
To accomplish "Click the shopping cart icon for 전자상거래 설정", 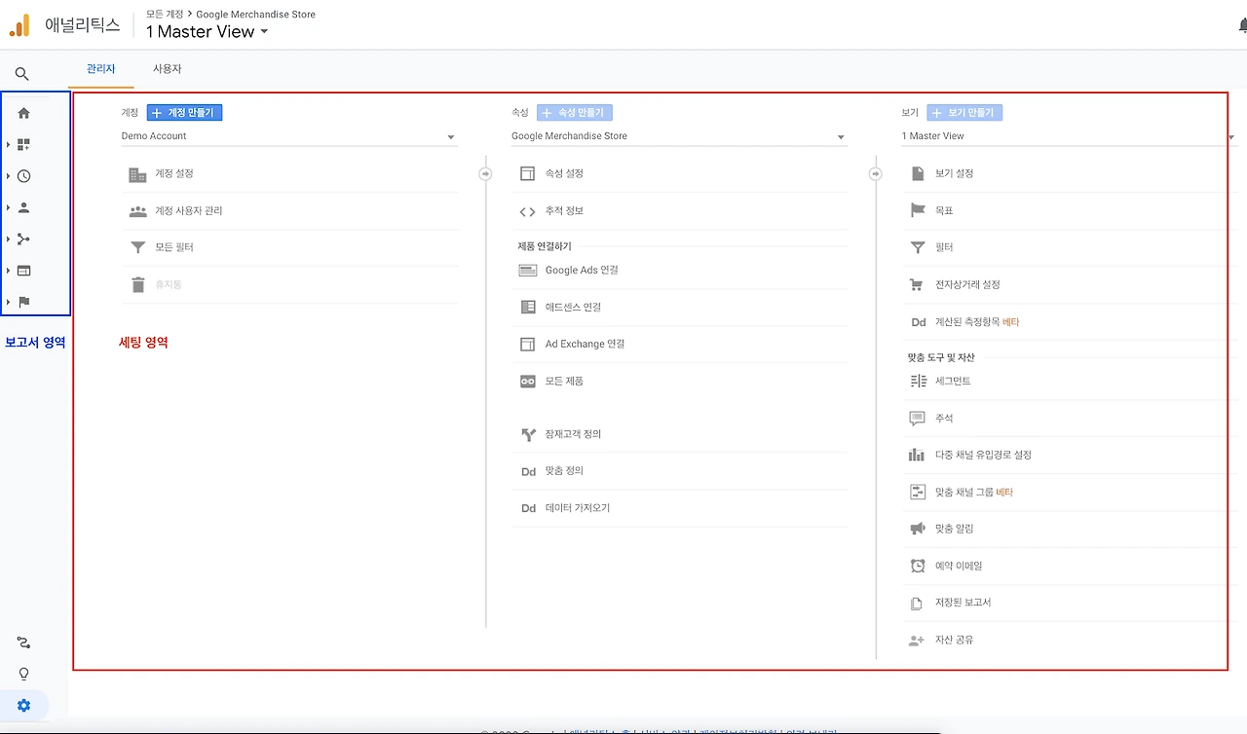I will (916, 285).
